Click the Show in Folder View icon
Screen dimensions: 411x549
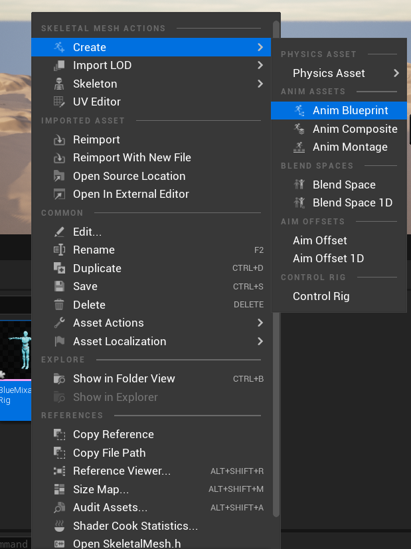coord(59,378)
